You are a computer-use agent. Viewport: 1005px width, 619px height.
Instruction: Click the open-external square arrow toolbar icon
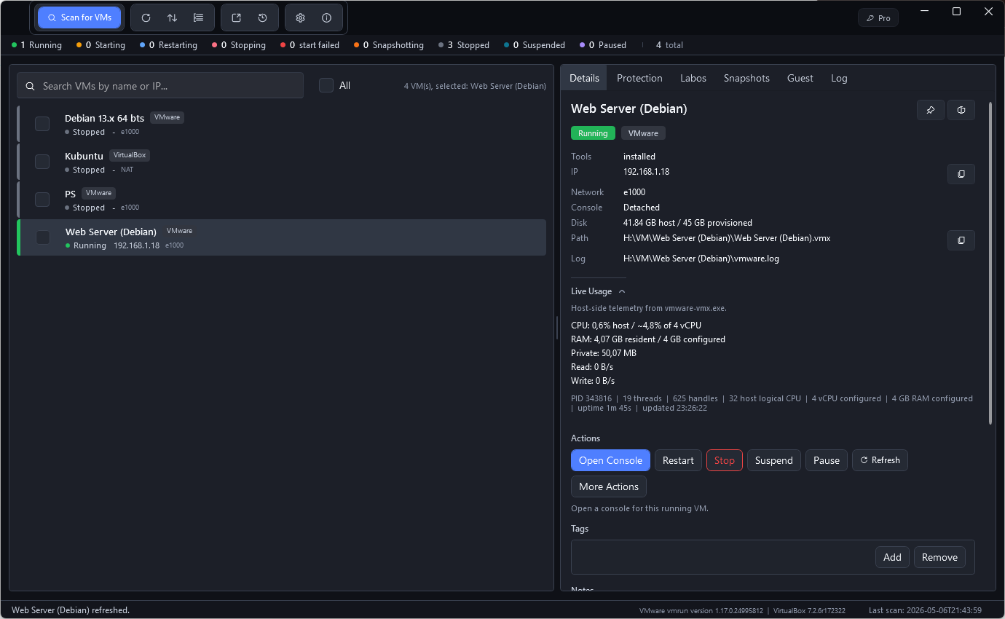[236, 17]
